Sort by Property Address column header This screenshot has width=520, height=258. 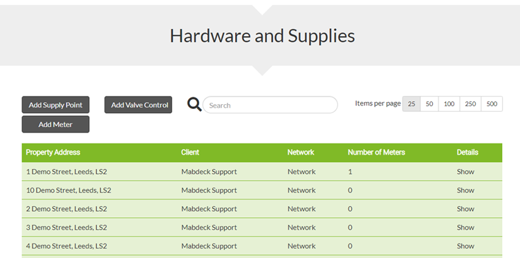53,152
